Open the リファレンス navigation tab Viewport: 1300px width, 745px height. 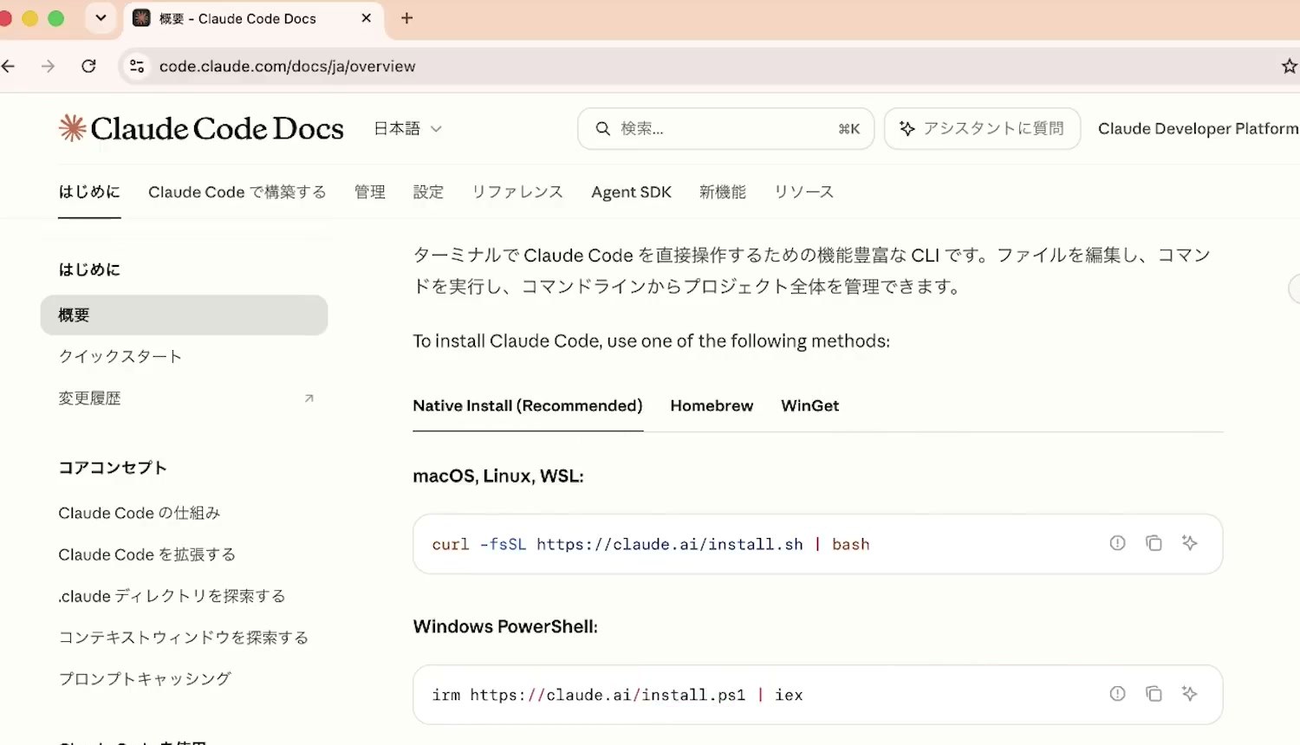tap(517, 192)
